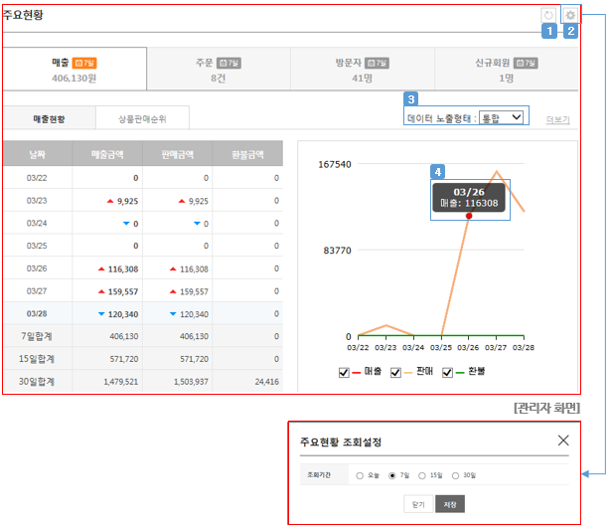Select the 주문 8건 summary tab

[x=219, y=70]
